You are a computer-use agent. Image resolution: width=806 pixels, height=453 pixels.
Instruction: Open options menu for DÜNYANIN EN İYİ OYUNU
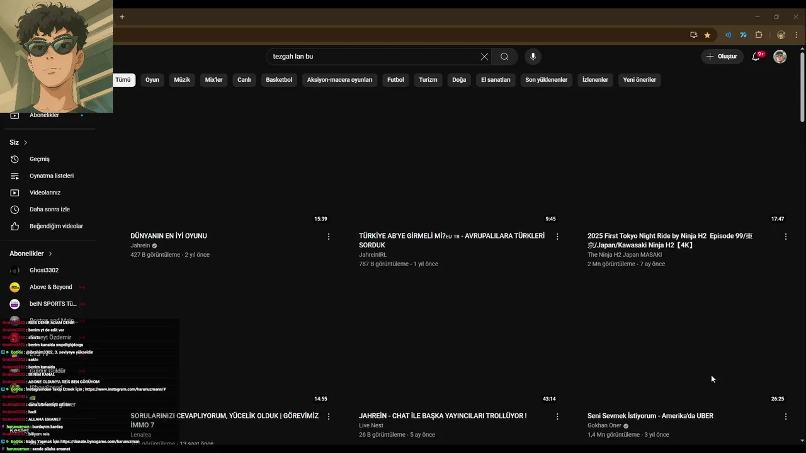click(x=329, y=237)
